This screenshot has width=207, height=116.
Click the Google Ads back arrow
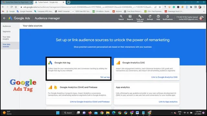tap(4, 18)
